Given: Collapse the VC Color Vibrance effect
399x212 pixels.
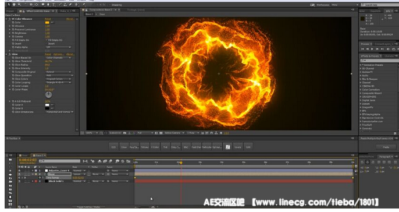Looking at the screenshot, I should tap(6, 19).
